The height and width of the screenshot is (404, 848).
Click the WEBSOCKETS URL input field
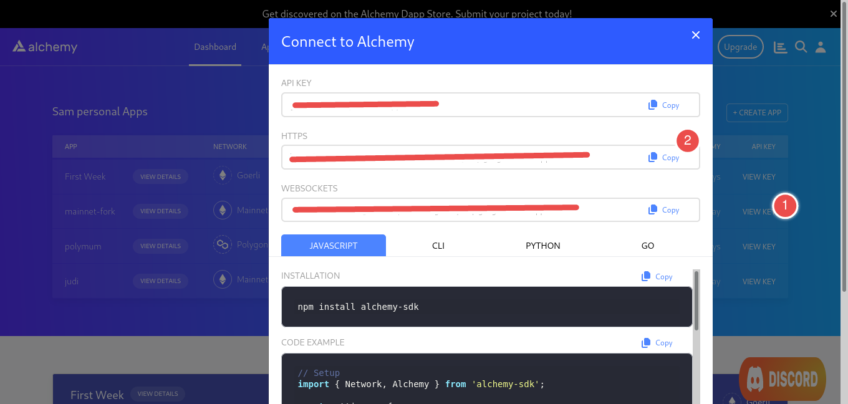pos(491,209)
